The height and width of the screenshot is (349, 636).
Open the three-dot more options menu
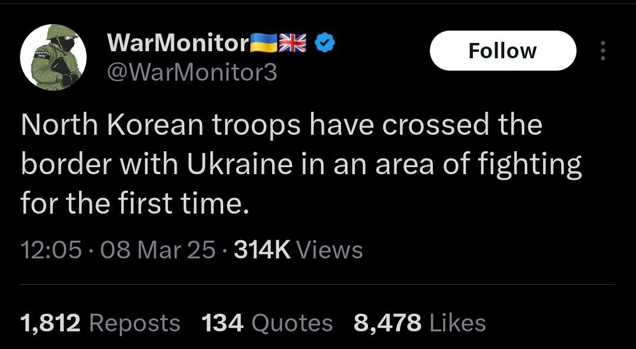pos(602,51)
